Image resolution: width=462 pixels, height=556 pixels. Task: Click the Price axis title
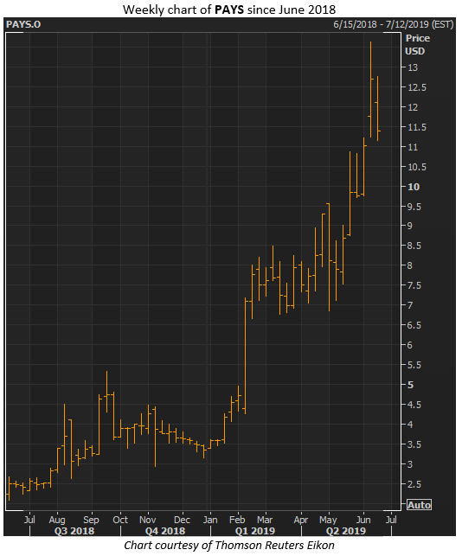418,38
